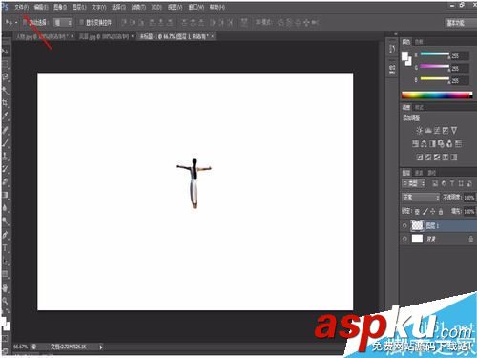
Task: Toggle lock transparent pixels
Action: tap(417, 211)
